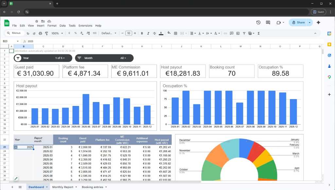Open the Insert menu
Image resolution: width=335 pixels, height=190 pixels.
point(41,25)
